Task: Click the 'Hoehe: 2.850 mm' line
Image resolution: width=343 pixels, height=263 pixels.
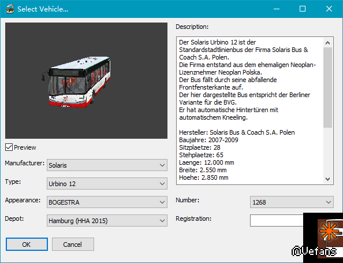Action: coord(204,177)
